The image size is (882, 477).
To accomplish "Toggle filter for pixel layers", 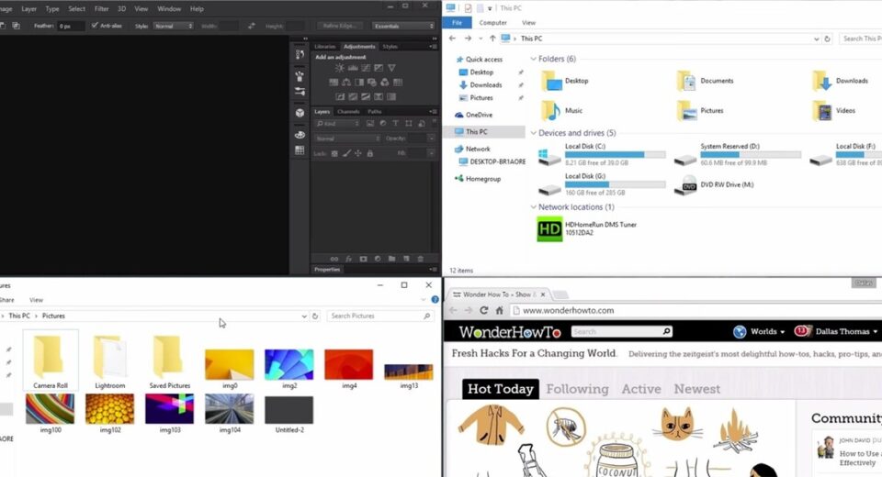I will (369, 124).
